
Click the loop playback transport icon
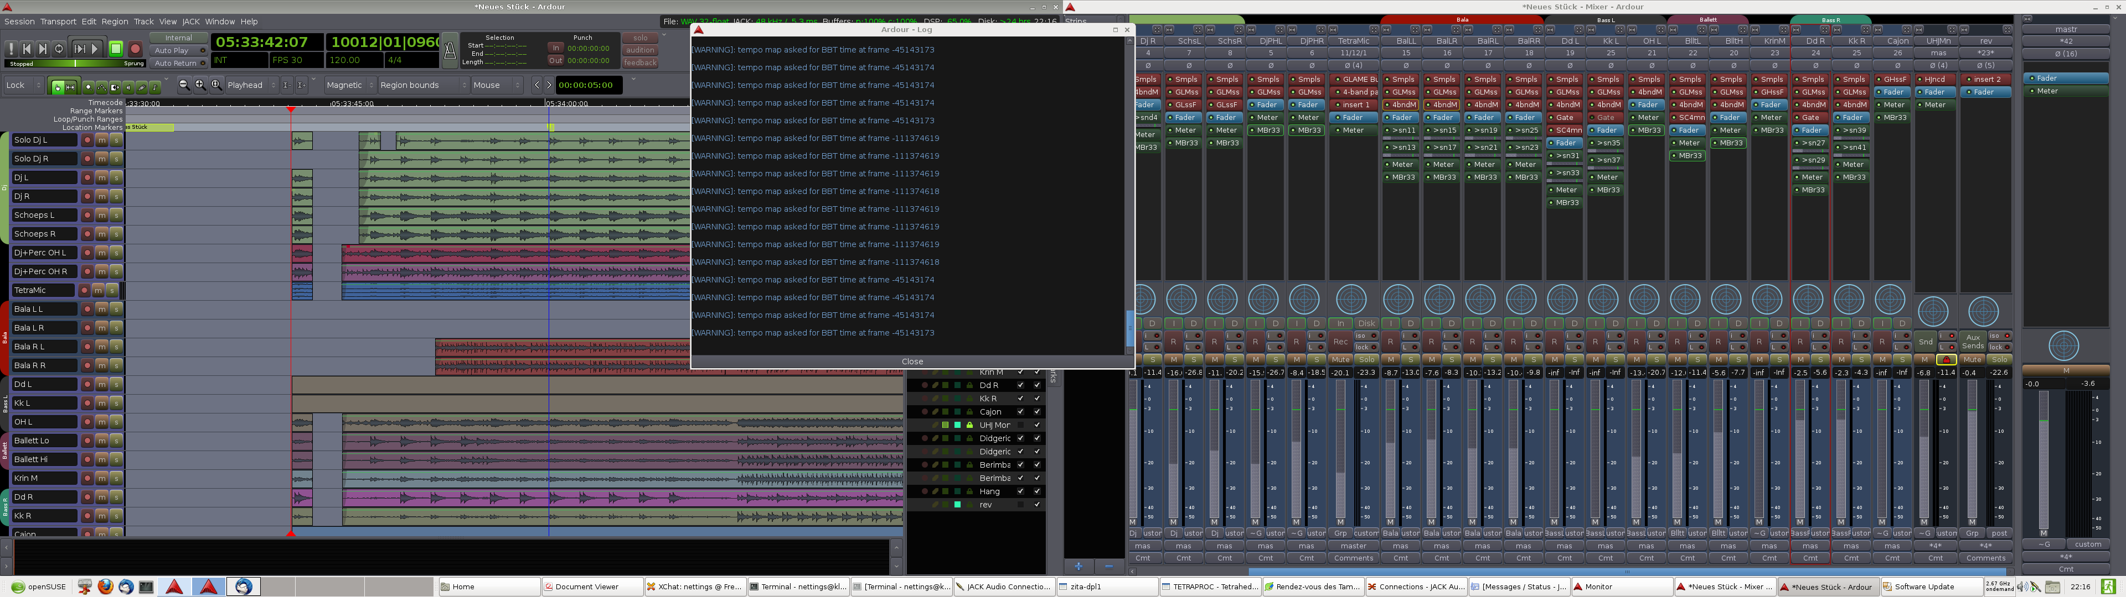tap(59, 50)
